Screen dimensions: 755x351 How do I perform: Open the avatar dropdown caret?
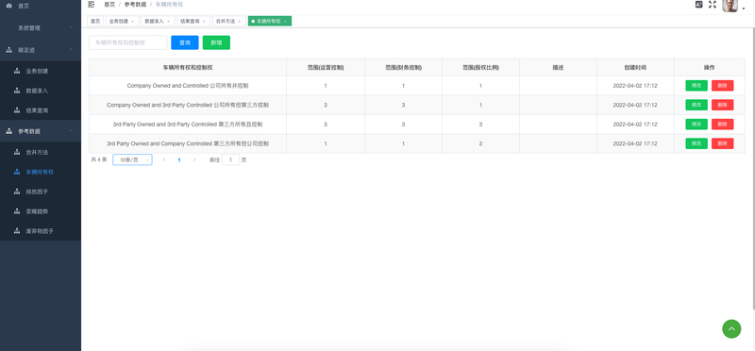click(744, 8)
